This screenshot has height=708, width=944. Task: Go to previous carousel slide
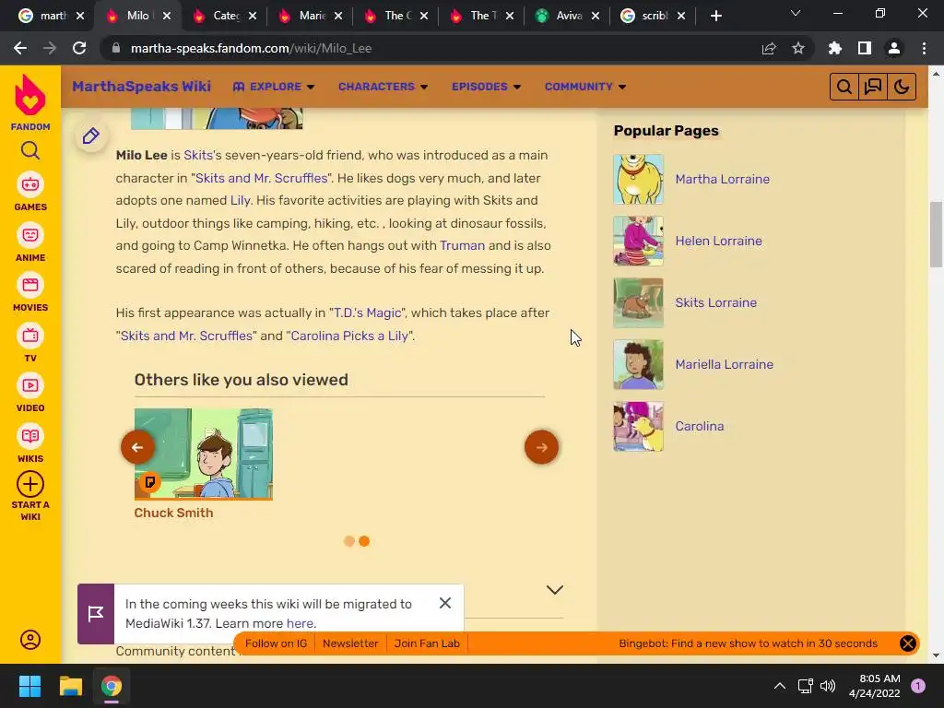click(137, 447)
